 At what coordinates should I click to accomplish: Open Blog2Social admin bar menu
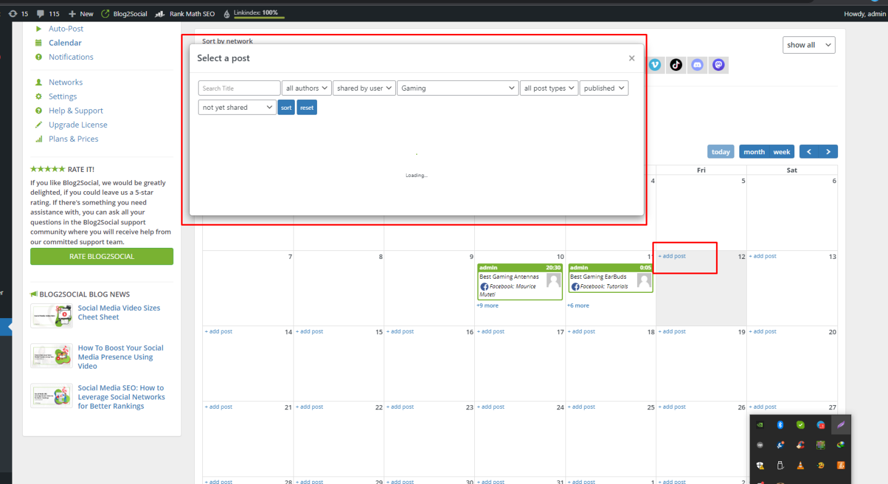124,14
